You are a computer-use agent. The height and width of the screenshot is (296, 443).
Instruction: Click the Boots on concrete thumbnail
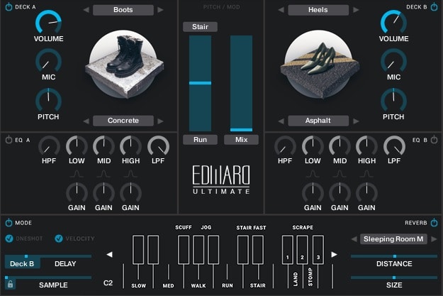click(x=124, y=64)
